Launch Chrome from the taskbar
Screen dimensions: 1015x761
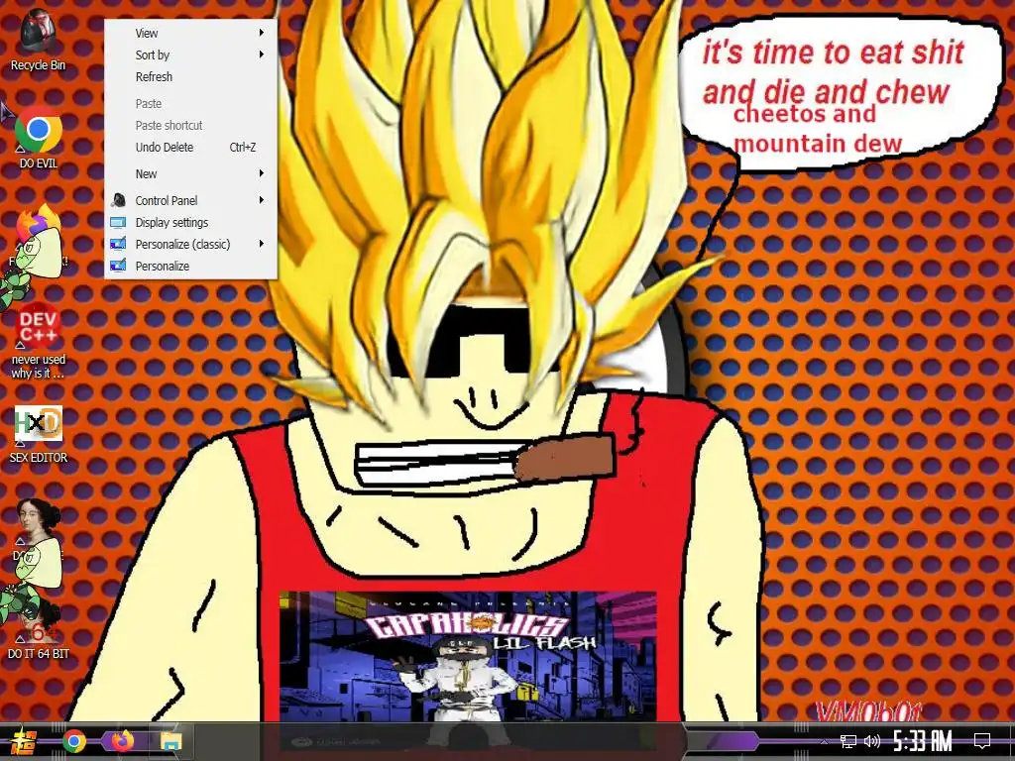(x=73, y=741)
